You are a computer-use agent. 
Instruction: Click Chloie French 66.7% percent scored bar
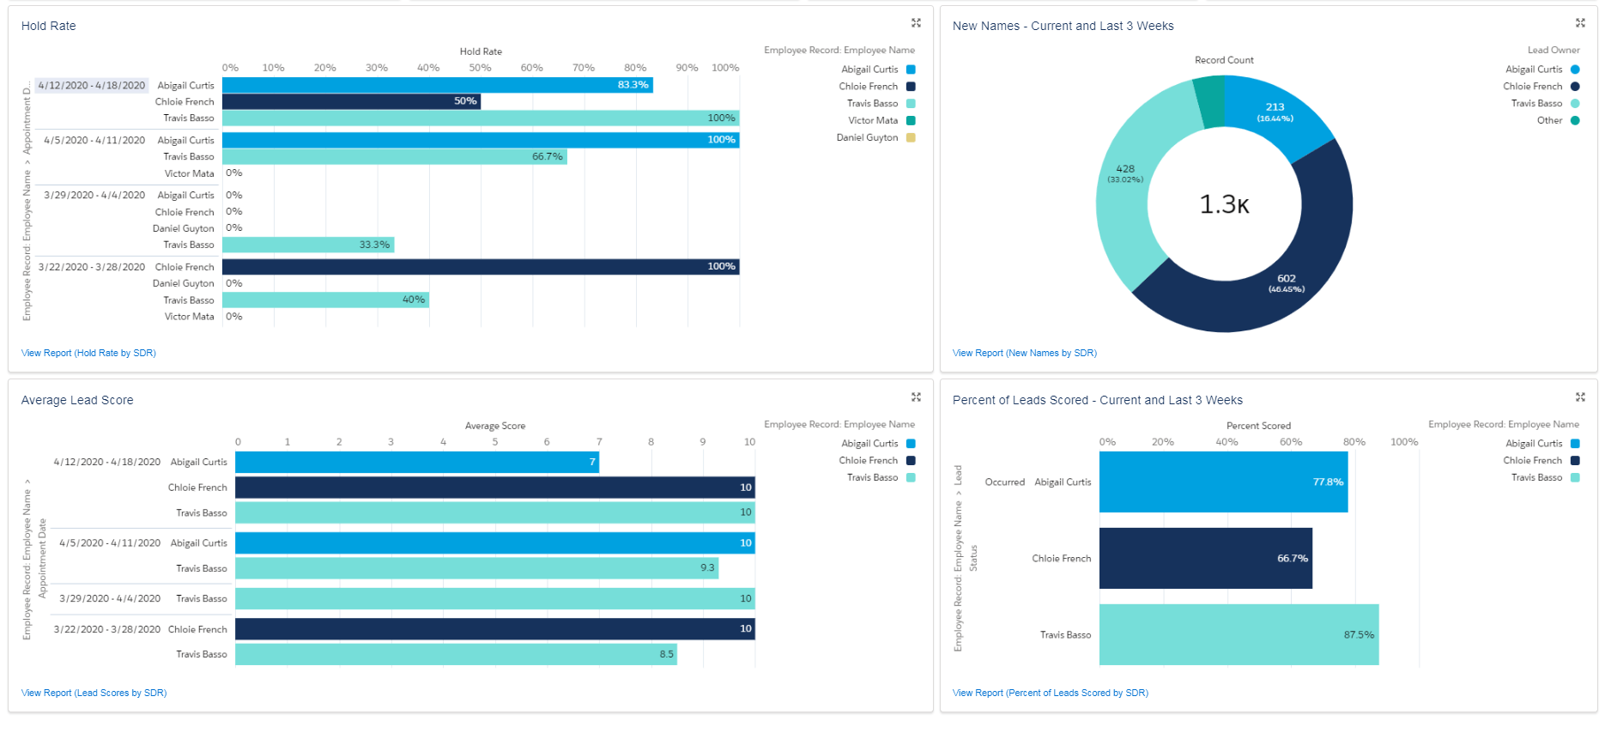coord(1206,558)
